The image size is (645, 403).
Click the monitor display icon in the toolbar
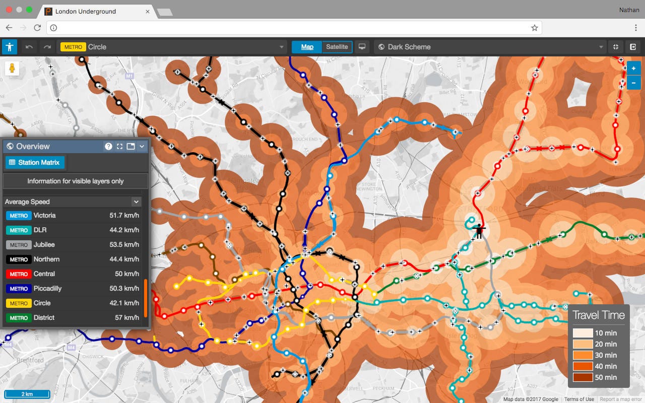tap(362, 46)
